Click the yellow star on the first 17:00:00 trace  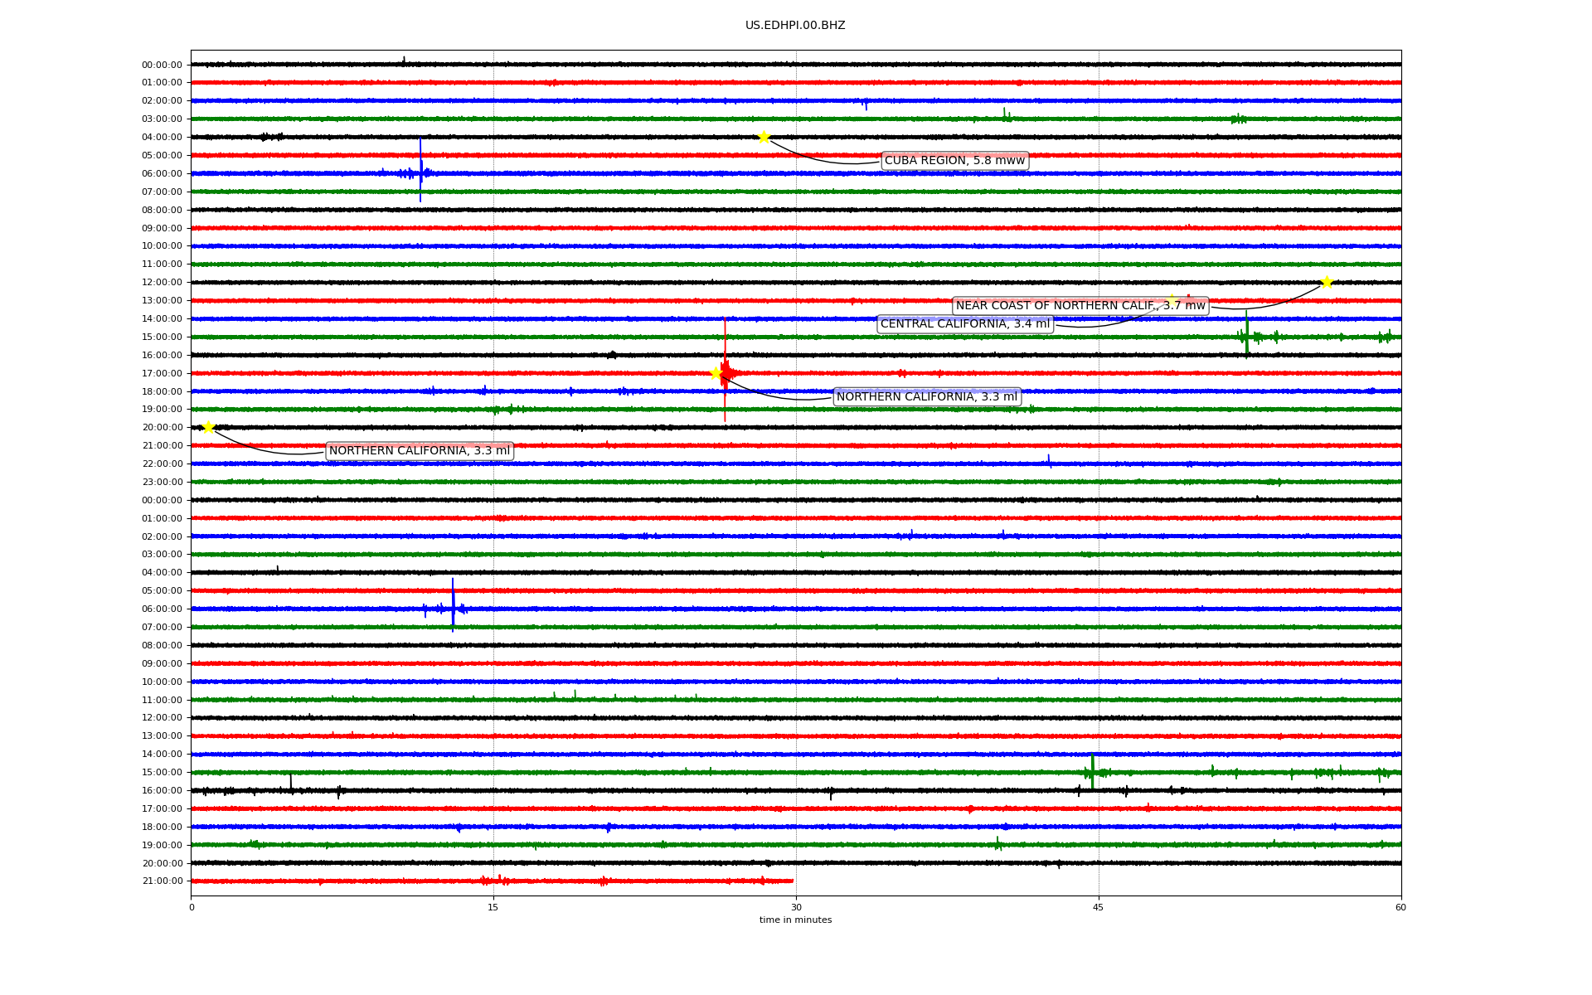[x=716, y=373]
